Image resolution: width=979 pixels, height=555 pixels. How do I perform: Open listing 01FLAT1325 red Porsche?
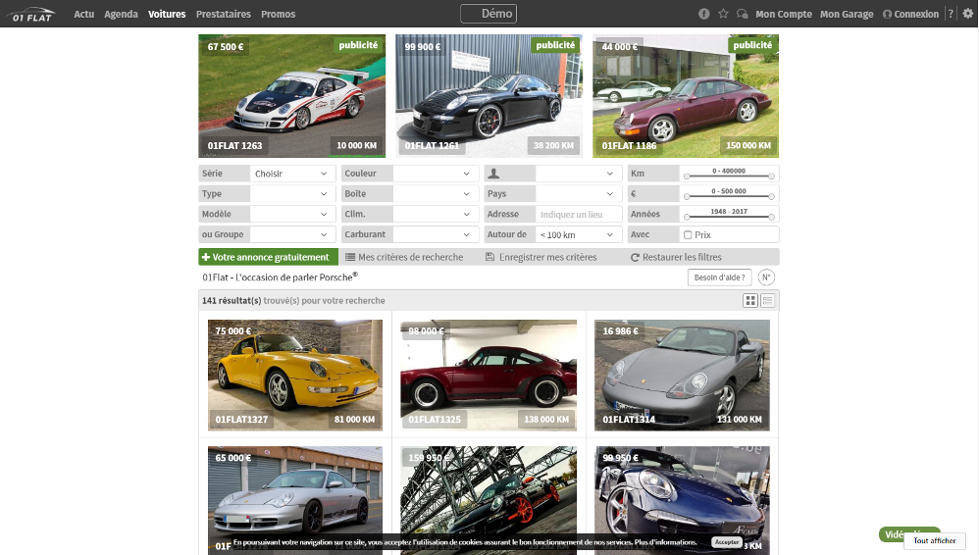click(489, 376)
